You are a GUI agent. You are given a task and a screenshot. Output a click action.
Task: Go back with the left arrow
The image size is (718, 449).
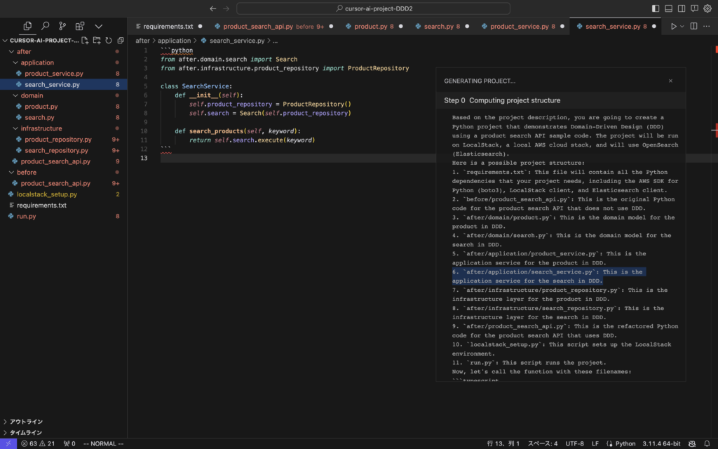tap(213, 8)
